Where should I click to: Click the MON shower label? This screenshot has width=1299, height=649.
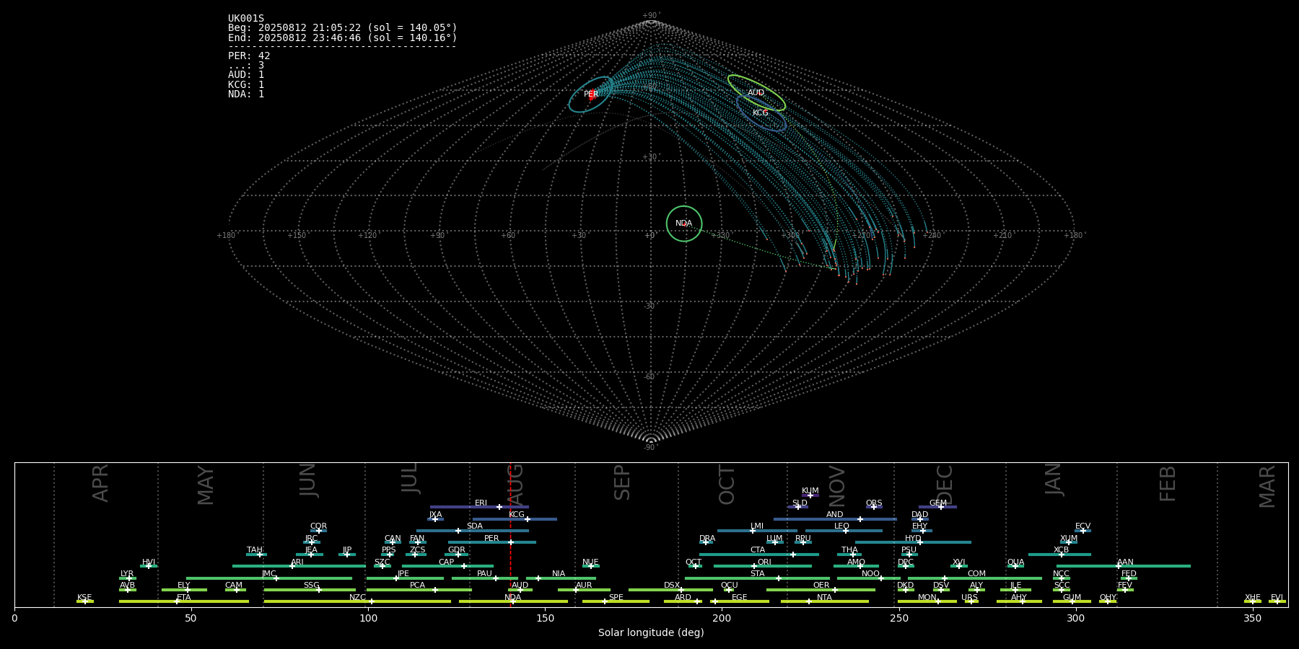coord(927,598)
